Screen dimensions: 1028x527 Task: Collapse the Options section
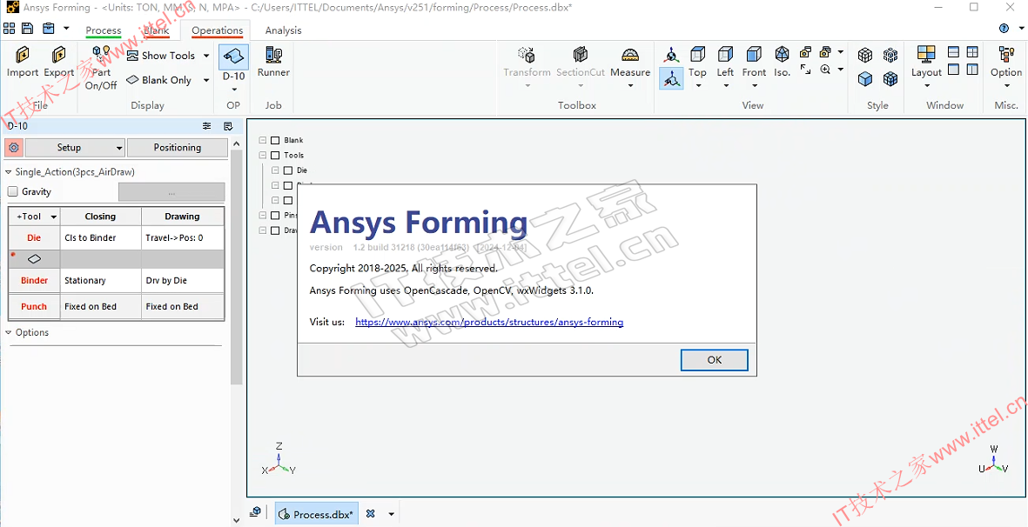pos(9,332)
